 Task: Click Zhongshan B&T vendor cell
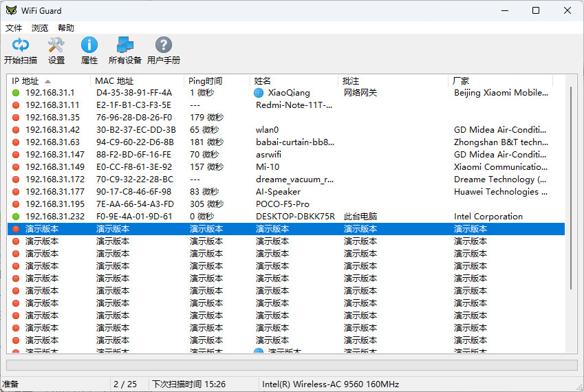pos(501,142)
